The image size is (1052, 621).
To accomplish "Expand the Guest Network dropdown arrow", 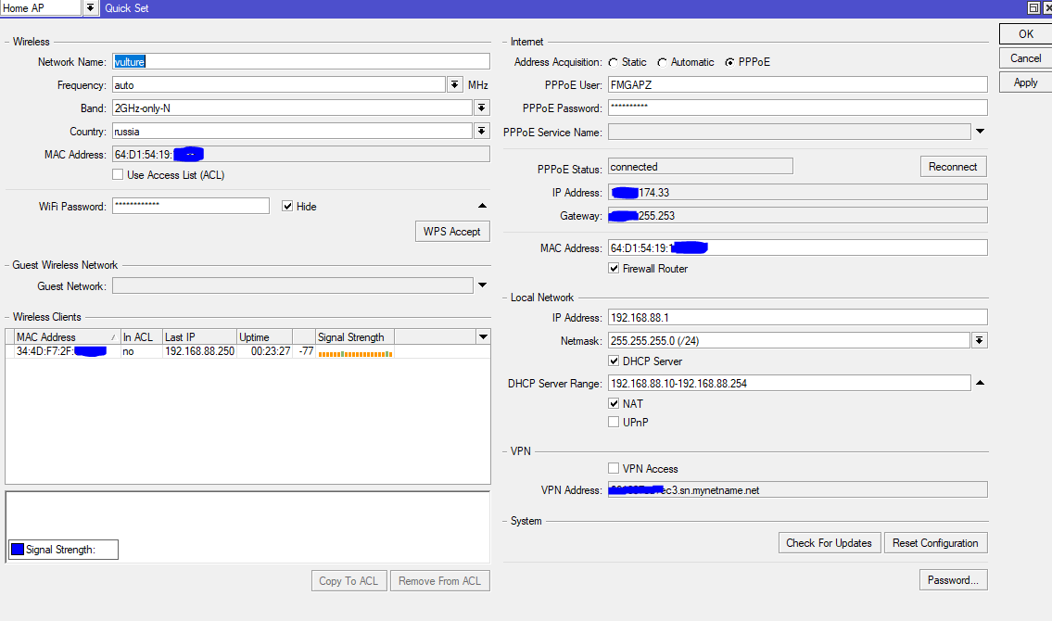I will [482, 285].
